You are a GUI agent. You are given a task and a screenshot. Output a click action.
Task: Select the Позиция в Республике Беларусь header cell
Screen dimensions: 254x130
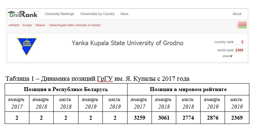click(66, 89)
